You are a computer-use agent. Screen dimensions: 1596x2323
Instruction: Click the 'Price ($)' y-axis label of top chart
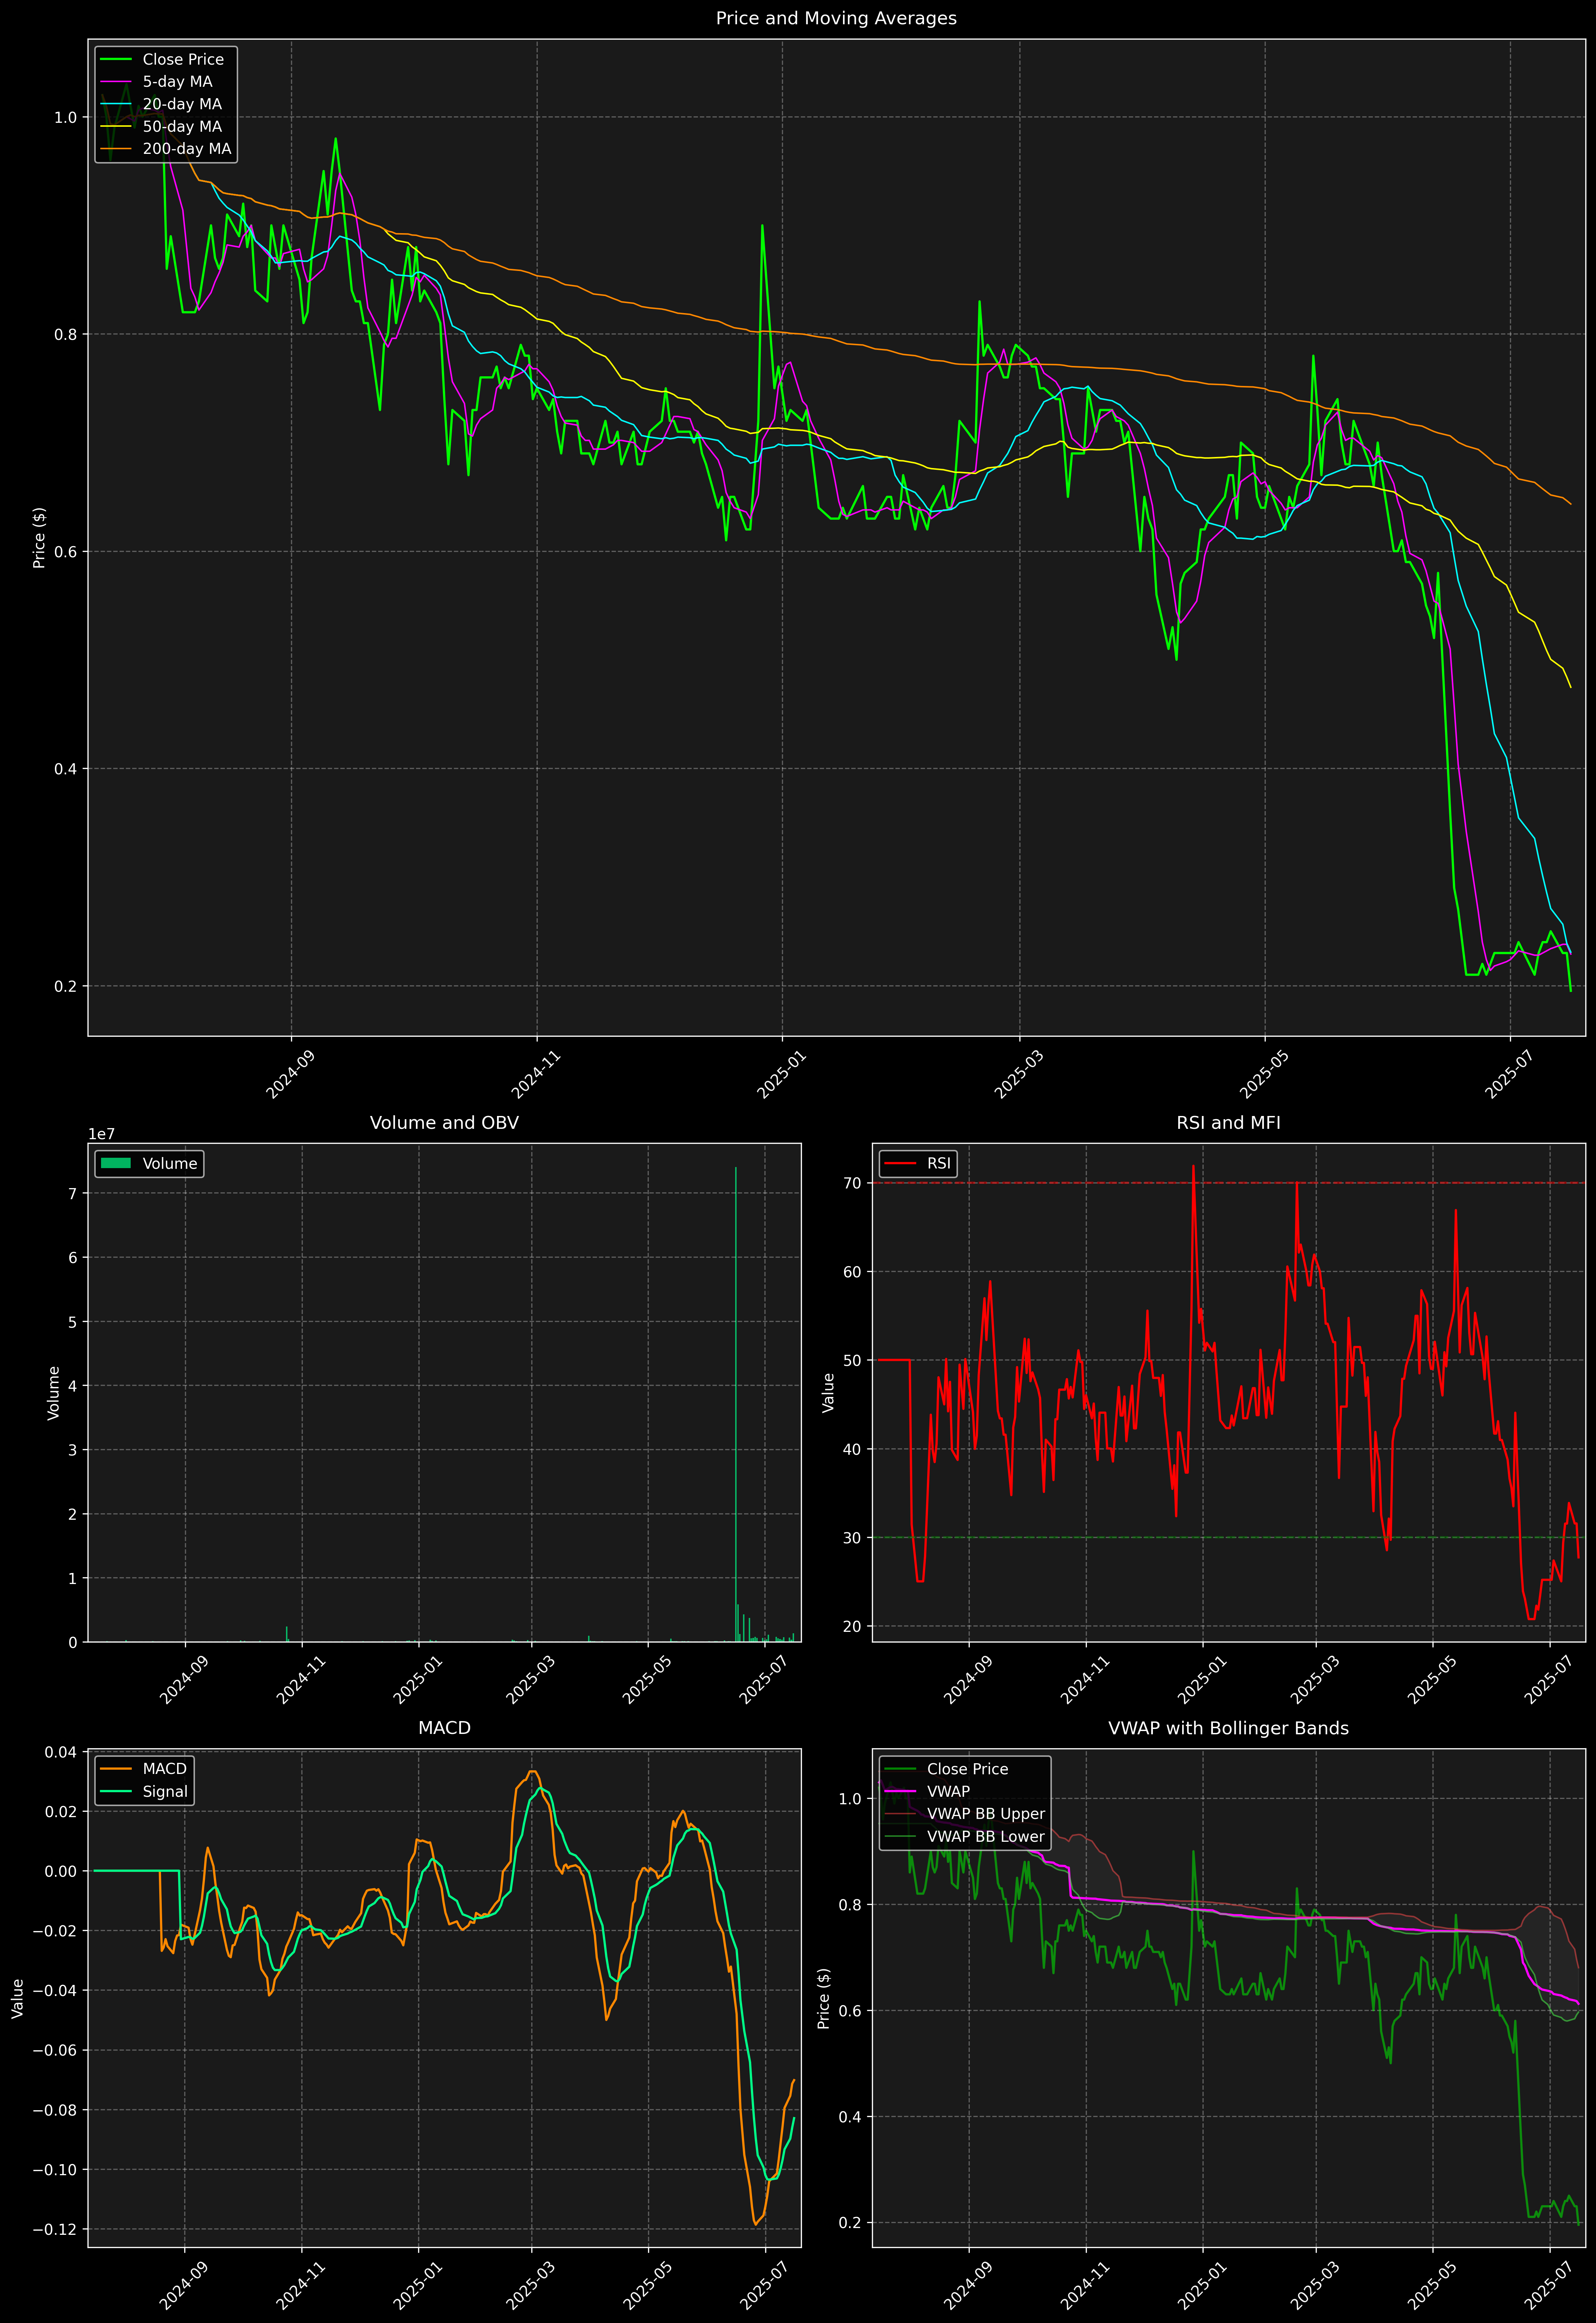coord(39,538)
